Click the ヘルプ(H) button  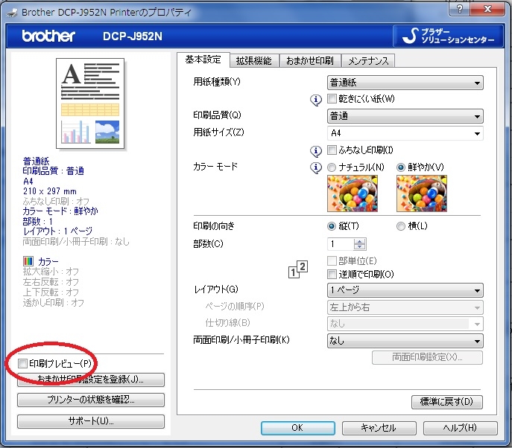coord(460,428)
